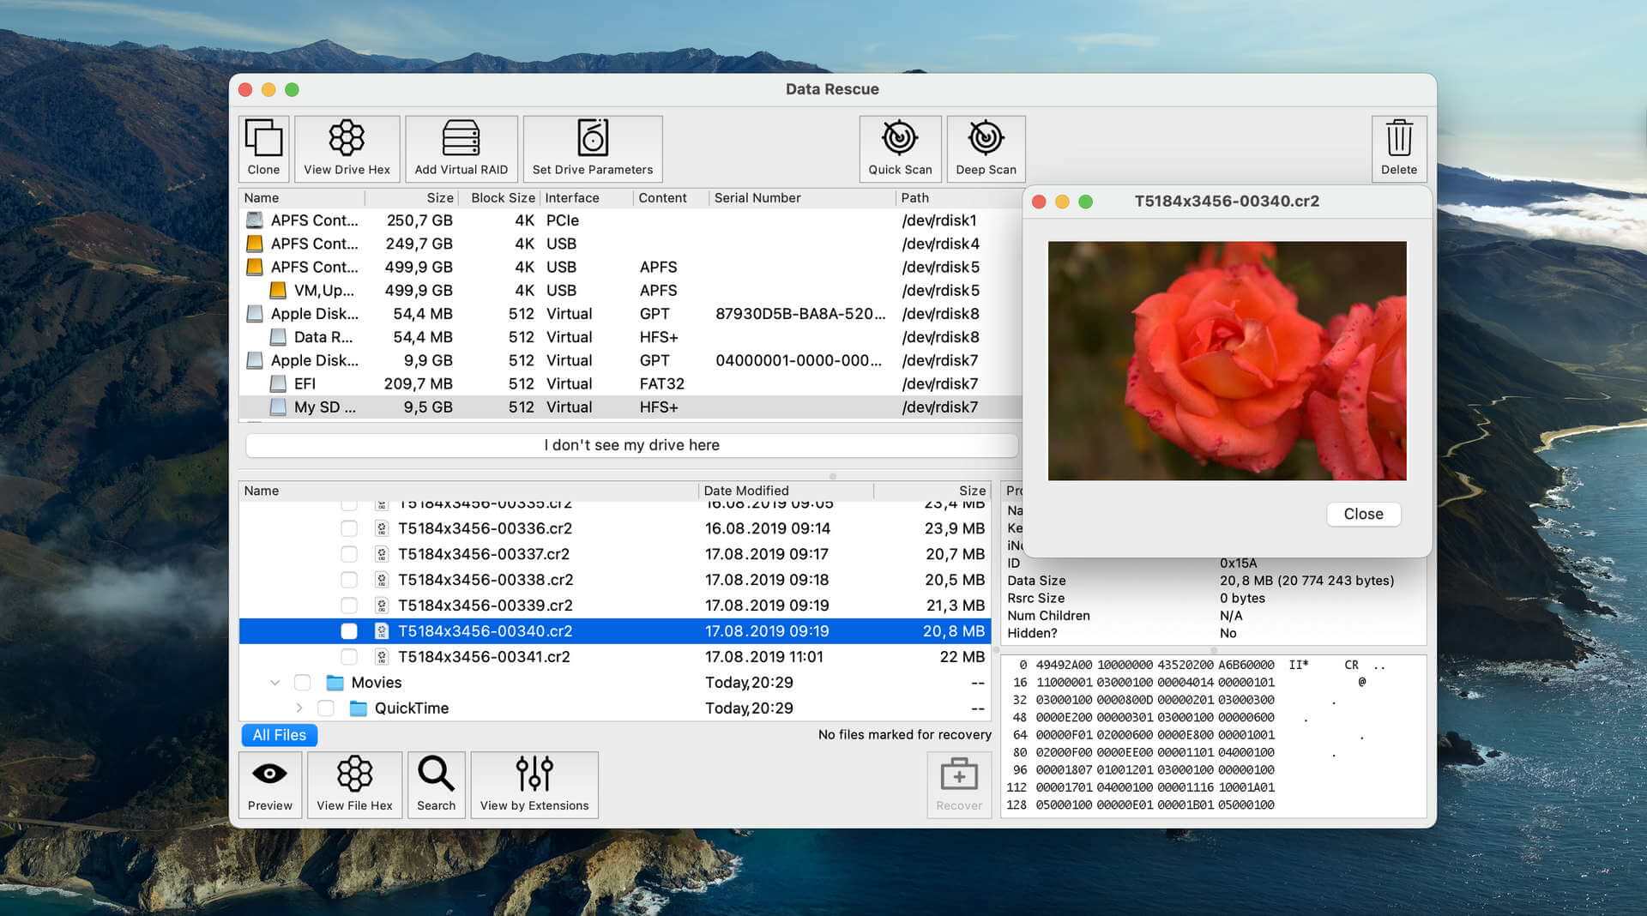Check the box for T5184x3456-00336.cr2
Image resolution: width=1647 pixels, height=916 pixels.
tap(349, 528)
